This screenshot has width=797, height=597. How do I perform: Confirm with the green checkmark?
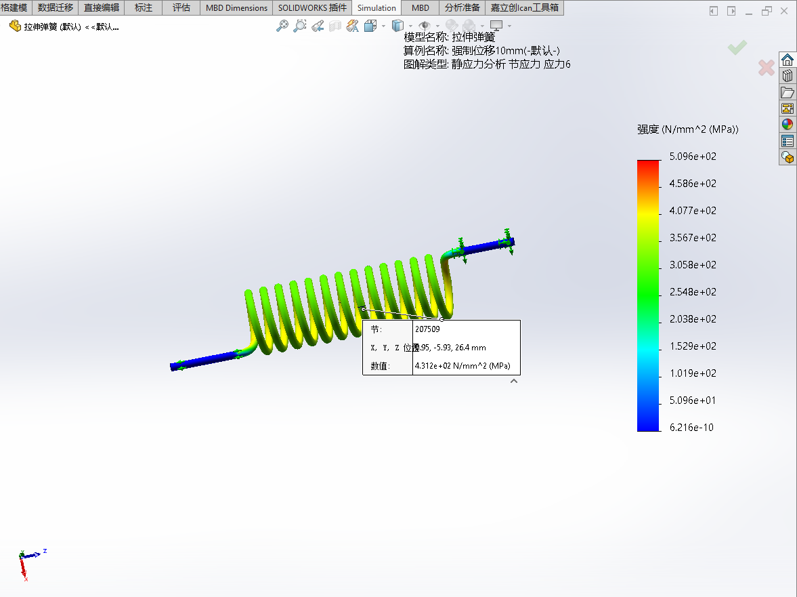coord(737,47)
